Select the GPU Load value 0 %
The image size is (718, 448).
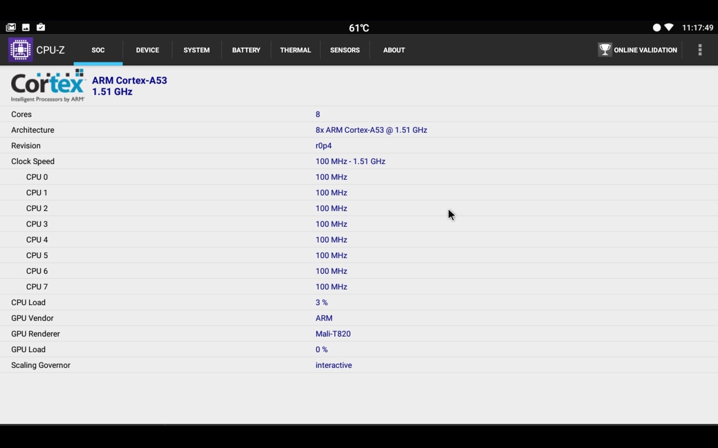321,349
